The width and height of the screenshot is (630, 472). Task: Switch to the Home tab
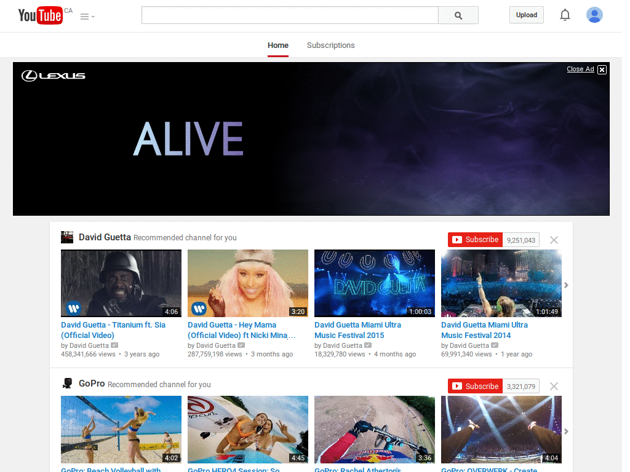[x=278, y=45]
